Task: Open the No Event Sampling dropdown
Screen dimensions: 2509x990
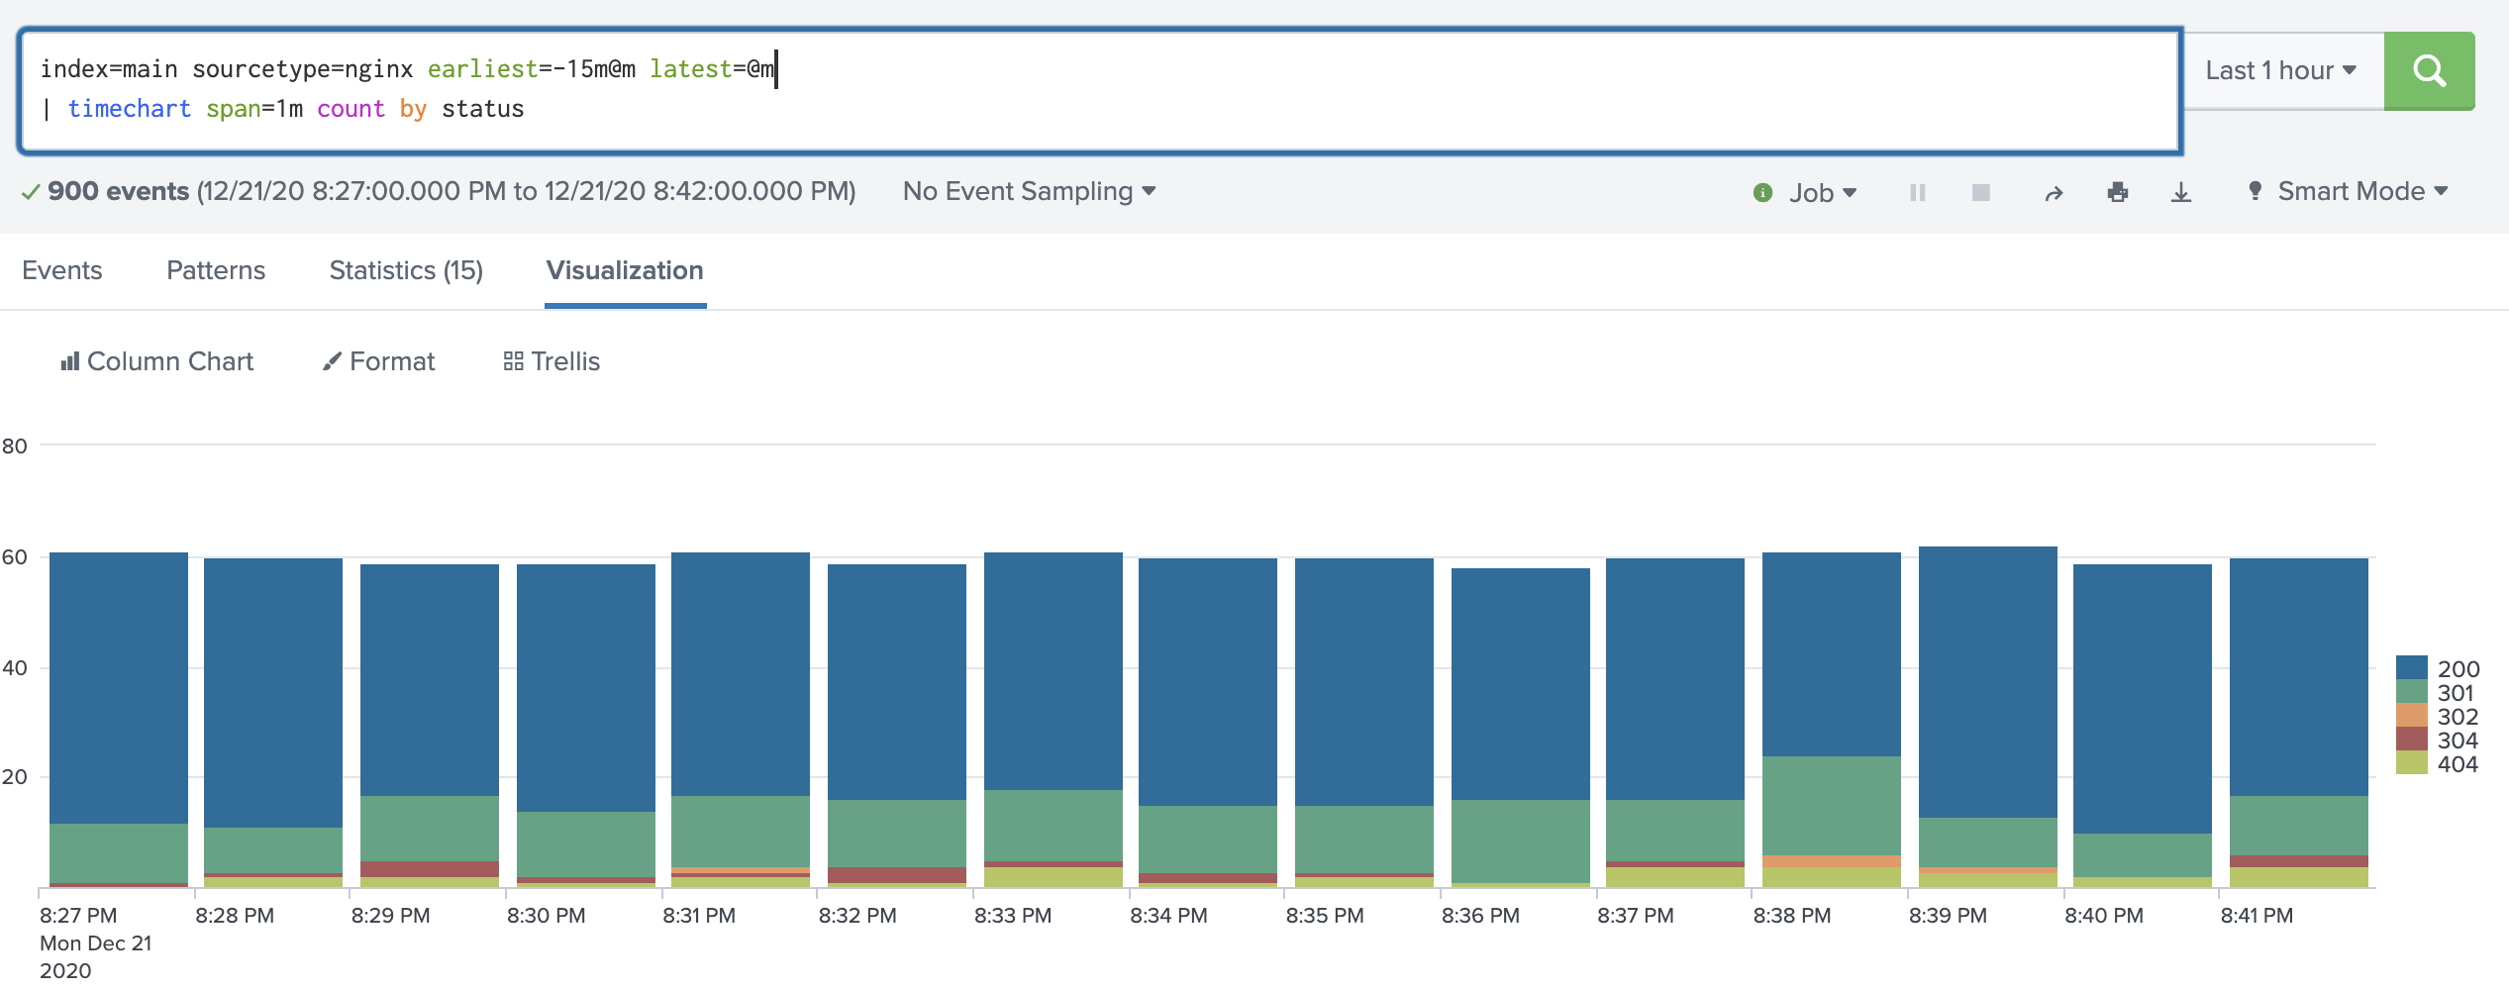Action: (1029, 191)
